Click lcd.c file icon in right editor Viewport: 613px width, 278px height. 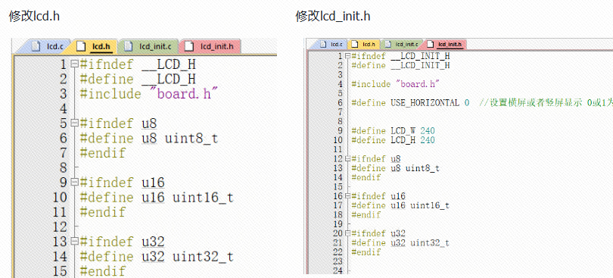(323, 44)
